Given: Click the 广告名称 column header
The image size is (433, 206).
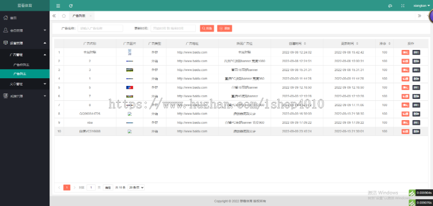Looking at the screenshot, I should coord(90,44).
